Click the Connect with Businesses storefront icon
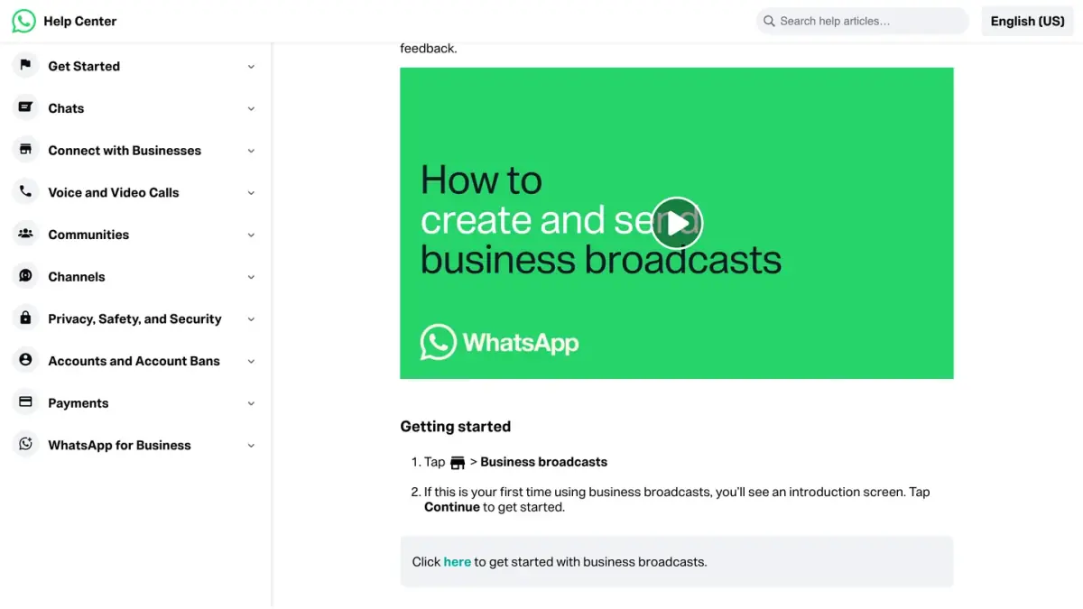 (25, 150)
